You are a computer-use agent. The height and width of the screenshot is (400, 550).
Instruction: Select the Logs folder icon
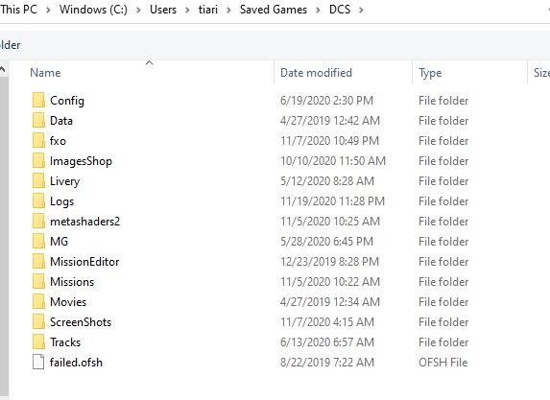(38, 200)
